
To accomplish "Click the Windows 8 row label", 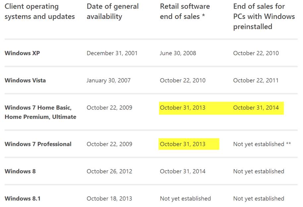I will pyautogui.click(x=20, y=171).
